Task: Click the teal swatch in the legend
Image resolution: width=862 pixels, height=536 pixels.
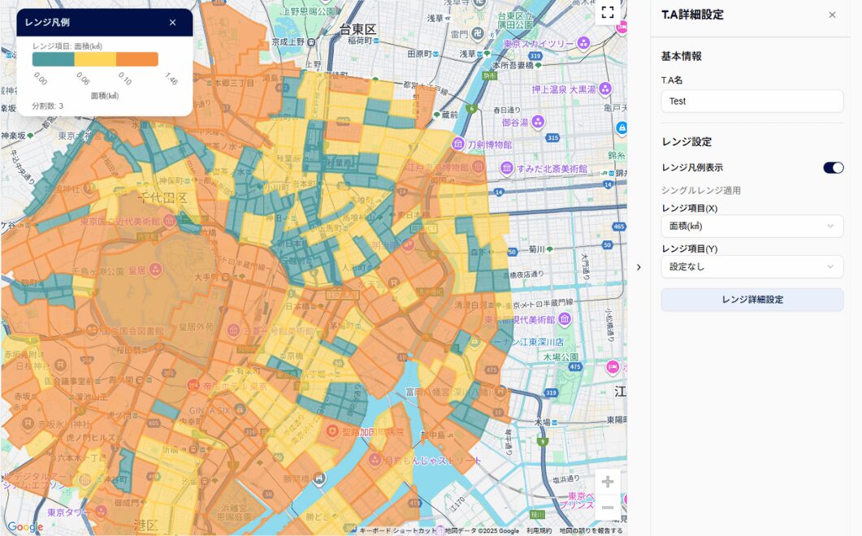Action: pos(53,59)
